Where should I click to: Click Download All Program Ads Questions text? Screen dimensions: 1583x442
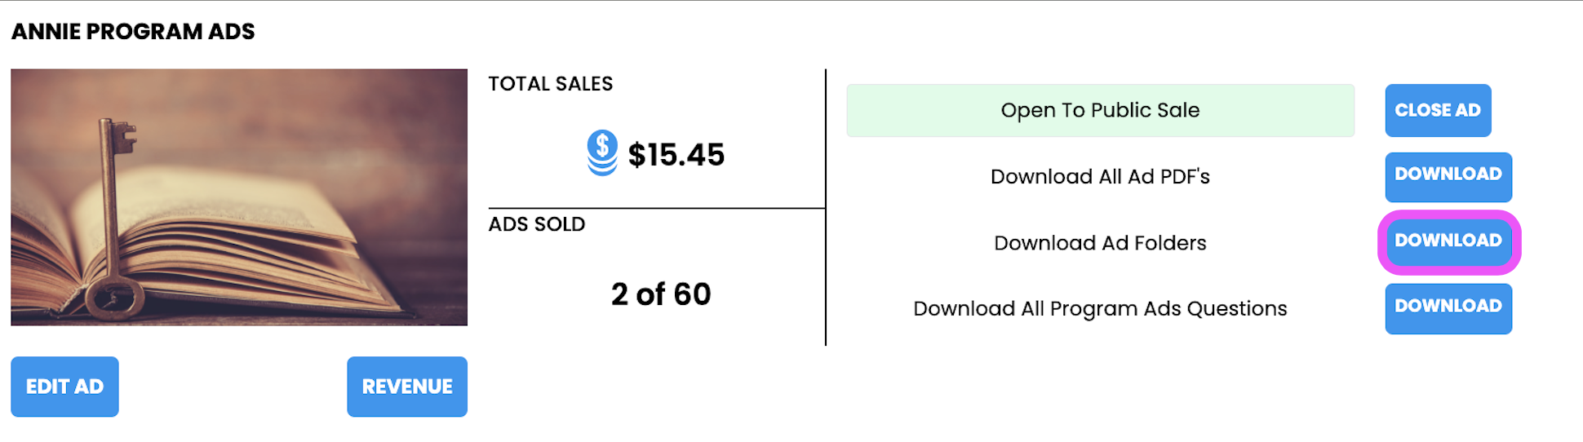pyautogui.click(x=1099, y=309)
